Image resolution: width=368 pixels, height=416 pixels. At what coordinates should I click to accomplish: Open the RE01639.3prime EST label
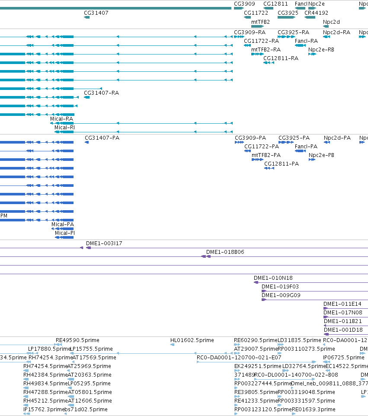(x=314, y=410)
